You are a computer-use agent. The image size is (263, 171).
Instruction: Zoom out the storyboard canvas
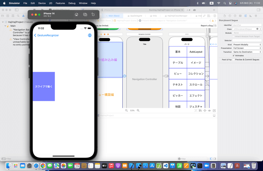(x=127, y=110)
